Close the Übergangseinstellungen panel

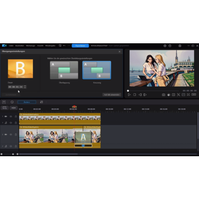(119, 52)
